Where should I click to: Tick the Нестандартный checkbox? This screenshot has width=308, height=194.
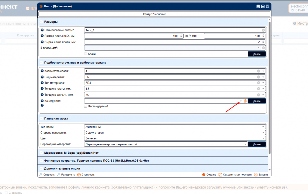tap(86, 106)
